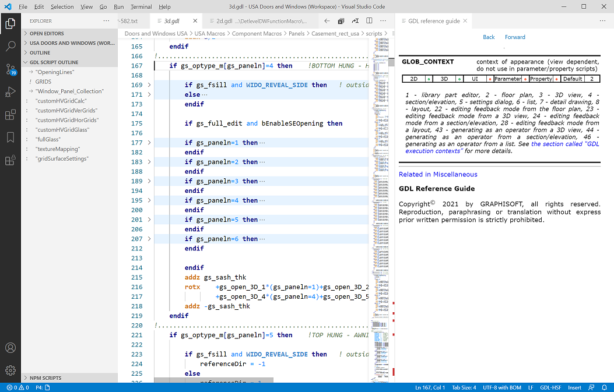Switch to the GDL reference guide tab

pos(434,19)
